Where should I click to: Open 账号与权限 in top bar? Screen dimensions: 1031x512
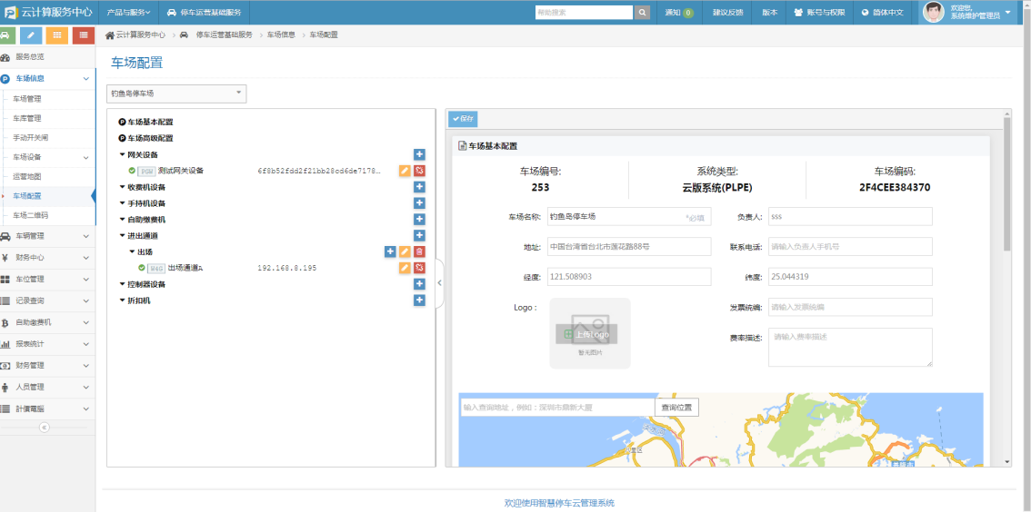pyautogui.click(x=819, y=13)
